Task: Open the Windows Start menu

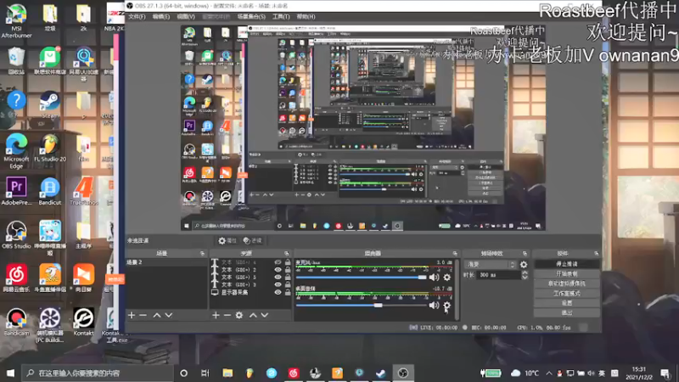Action: tap(10, 373)
